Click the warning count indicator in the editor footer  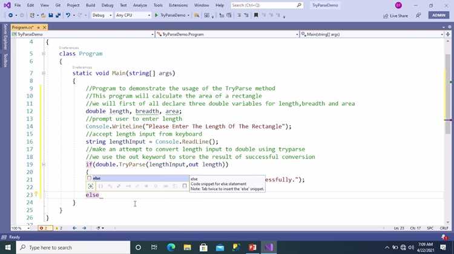[x=59, y=228]
